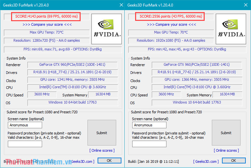Viewport: 251px width, 168px height.
Task: Focus the Screen name field in left window
Action: 25,125
